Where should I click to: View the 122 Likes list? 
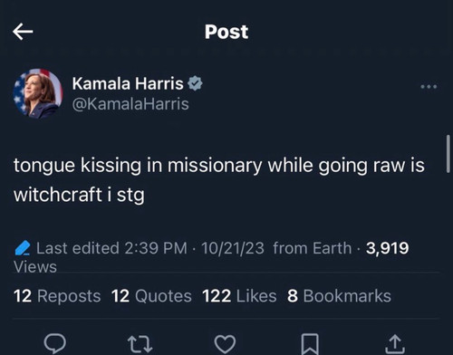point(239,296)
